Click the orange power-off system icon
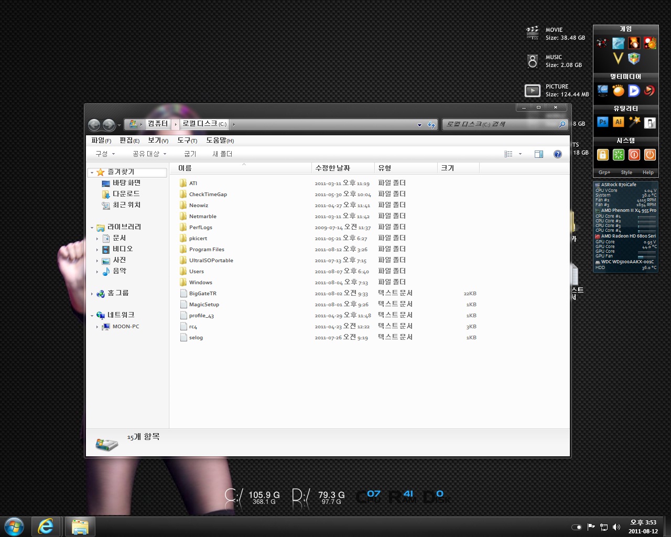671x537 pixels. 650,155
